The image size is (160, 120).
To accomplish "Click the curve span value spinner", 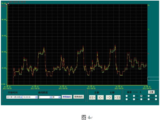I will (x=51, y=97).
